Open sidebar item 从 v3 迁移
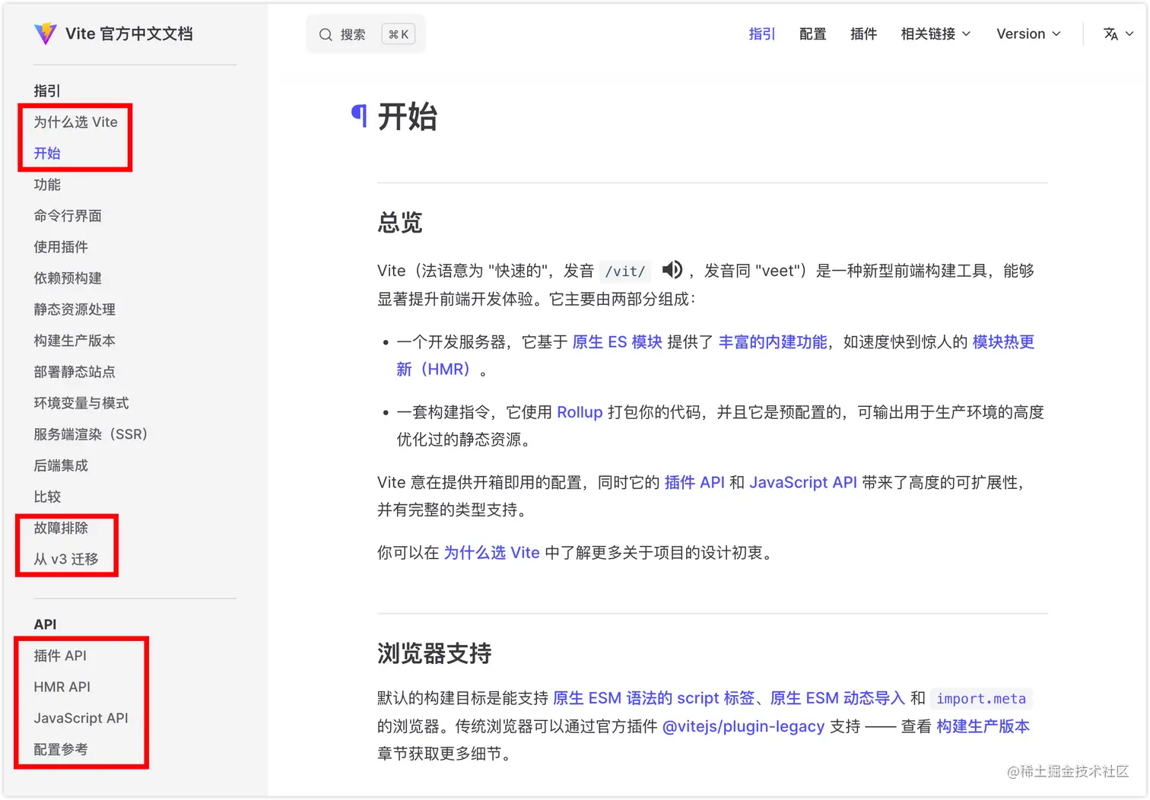1150x800 pixels. (66, 558)
